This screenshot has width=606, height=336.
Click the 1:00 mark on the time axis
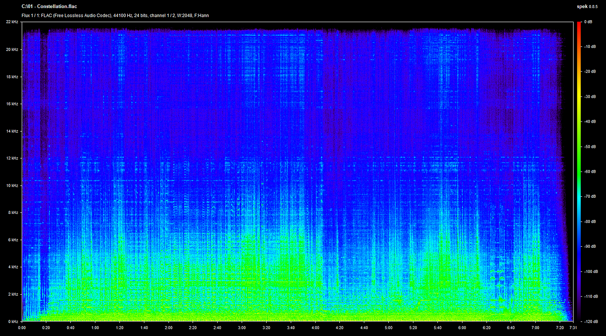point(95,327)
